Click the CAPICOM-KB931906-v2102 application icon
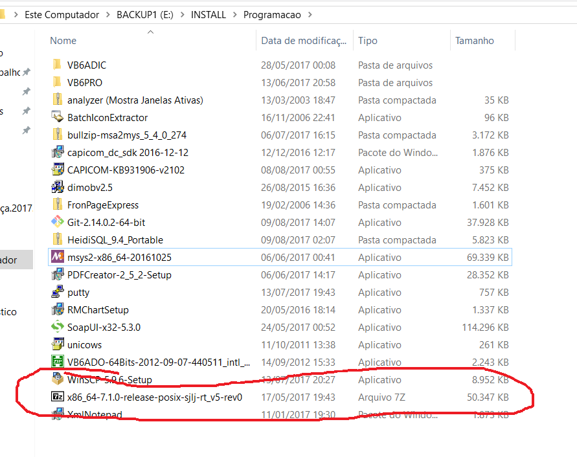 [x=57, y=170]
